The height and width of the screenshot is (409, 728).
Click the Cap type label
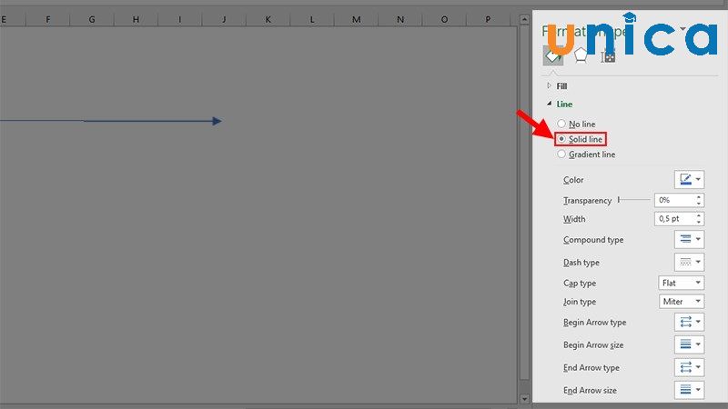coord(580,284)
